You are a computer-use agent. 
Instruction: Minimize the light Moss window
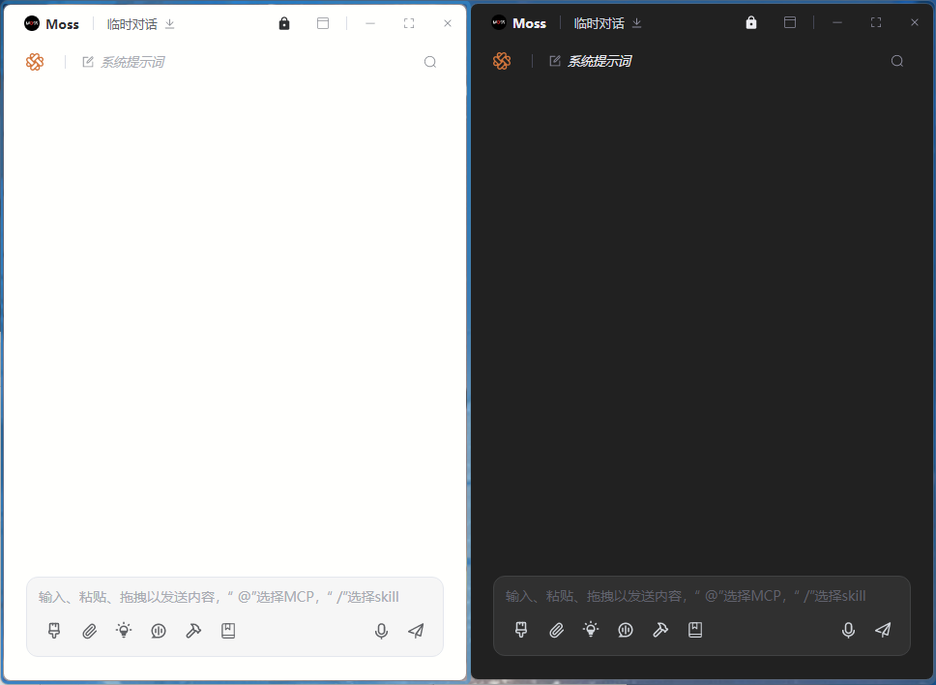(x=370, y=23)
